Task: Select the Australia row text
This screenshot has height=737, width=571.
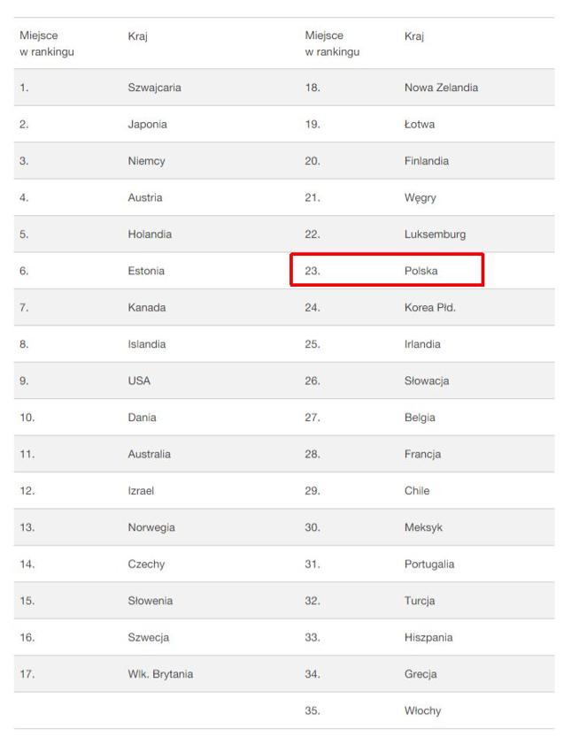Action: (x=149, y=454)
